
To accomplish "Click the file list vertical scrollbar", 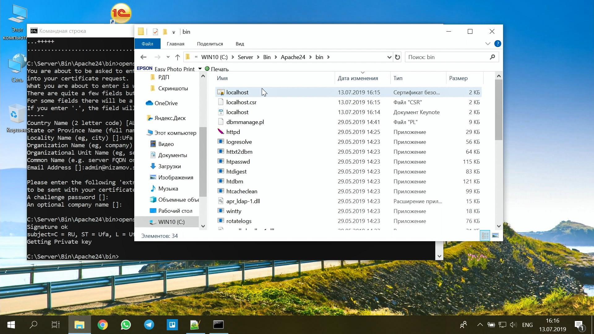I will 498,110.
